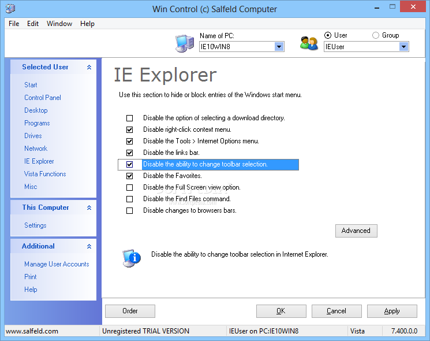The height and width of the screenshot is (341, 430).
Task: Click the computer icon beside Name of PC
Action: pos(185,43)
